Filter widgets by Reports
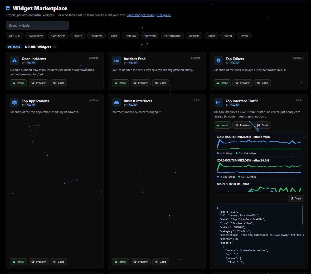The height and width of the screenshot is (274, 311). (194, 36)
